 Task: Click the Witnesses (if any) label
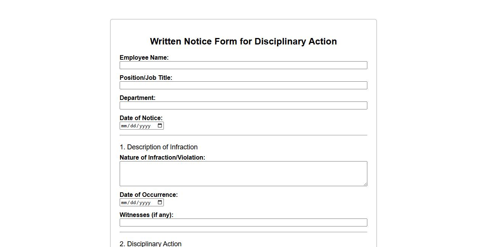click(147, 215)
